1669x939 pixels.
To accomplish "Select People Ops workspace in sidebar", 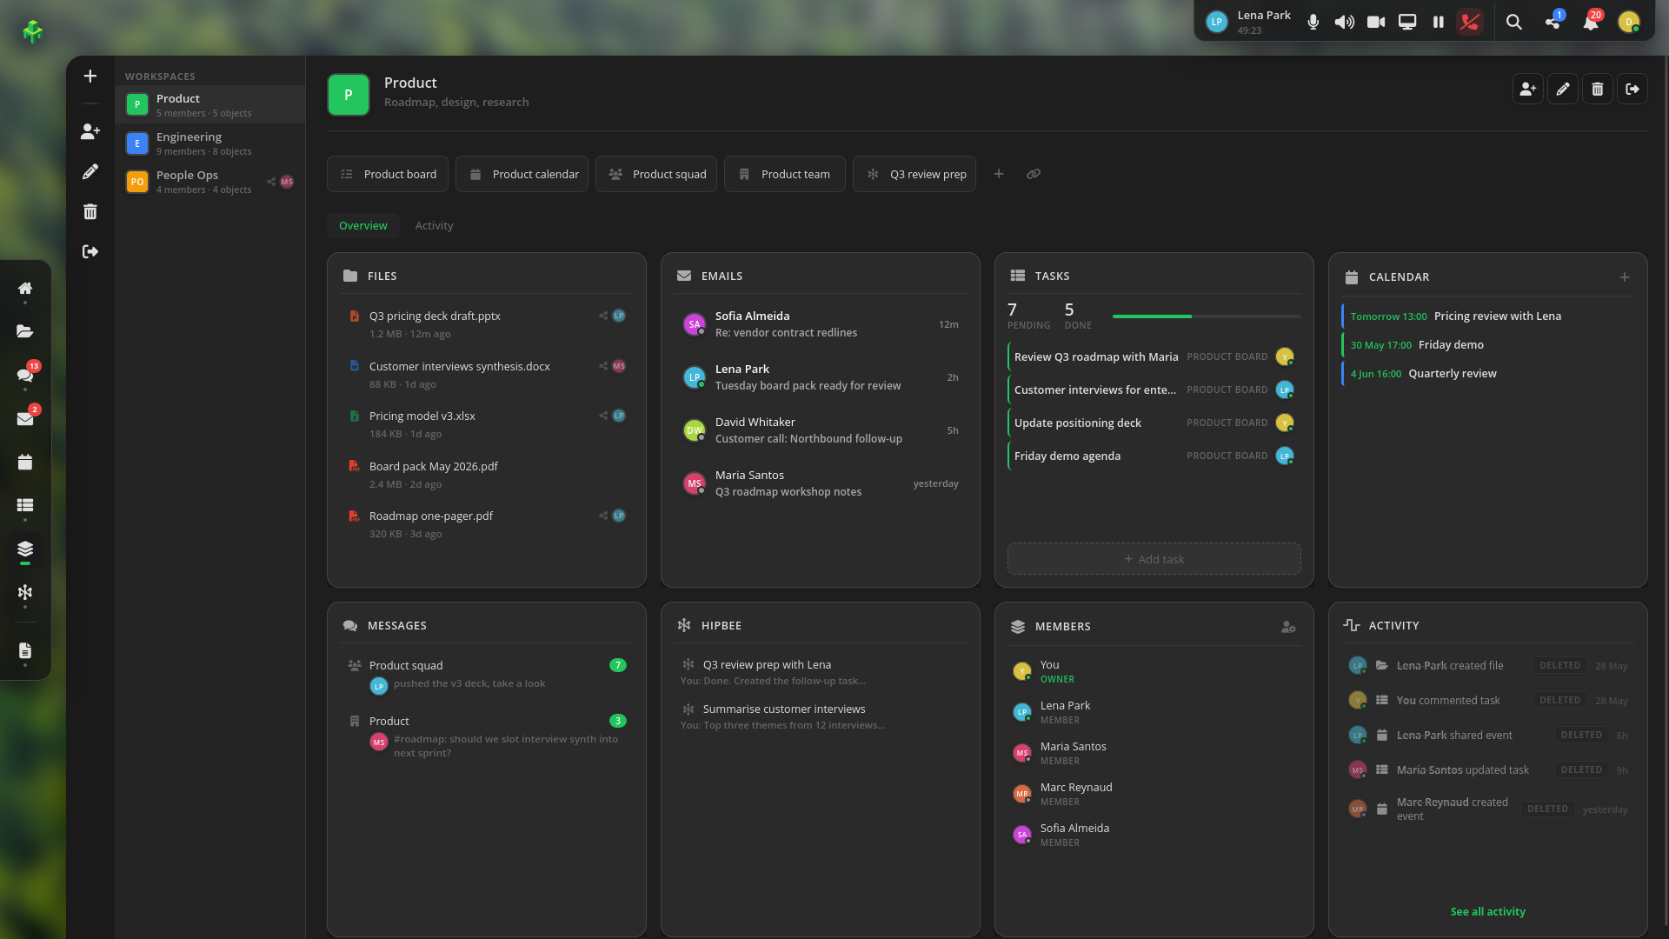I will point(209,181).
